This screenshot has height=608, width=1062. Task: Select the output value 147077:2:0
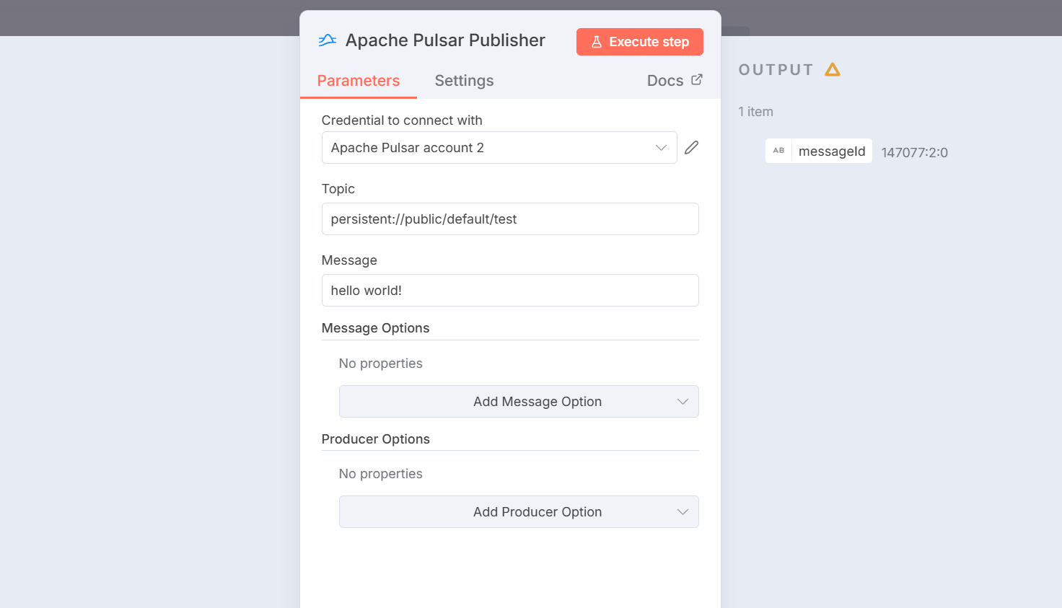[x=914, y=152]
